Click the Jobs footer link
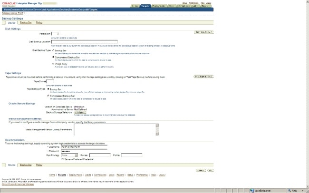Viewport: 309px width, 193px height. (111, 175)
